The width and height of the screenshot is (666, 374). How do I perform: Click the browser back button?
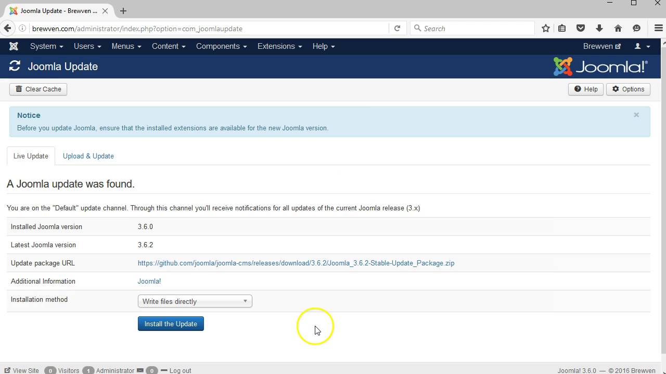7,29
